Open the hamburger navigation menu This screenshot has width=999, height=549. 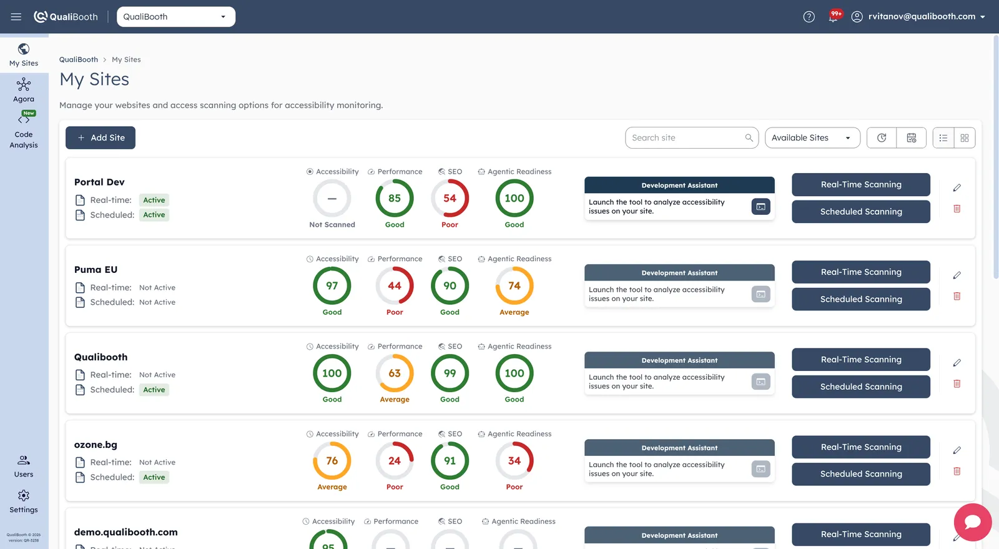pos(16,17)
